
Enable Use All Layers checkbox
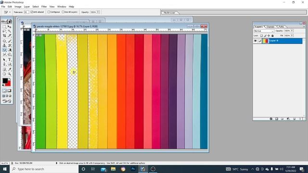click(x=63, y=12)
